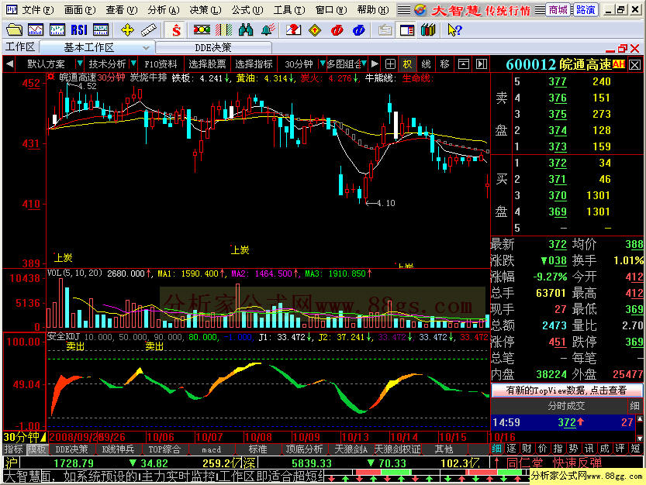The height and width of the screenshot is (485, 646).
Task: Select the 天狼剑A bottom tab
Action: click(x=351, y=449)
